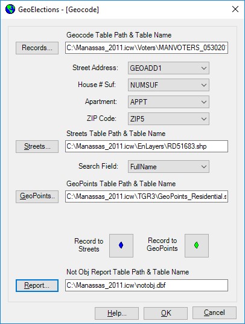Viewport: 245px width, 324px height.
Task: Click the notobj.dbf report path field
Action: click(147, 285)
